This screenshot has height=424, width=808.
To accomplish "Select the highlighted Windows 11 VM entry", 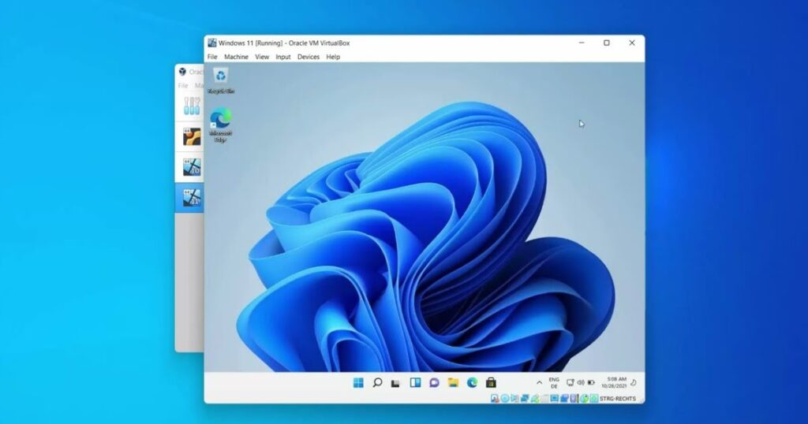I will click(x=190, y=197).
